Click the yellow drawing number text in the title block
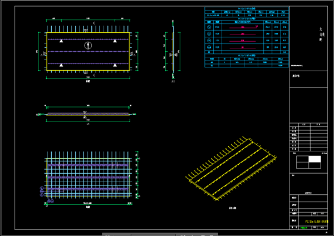Screen dimensions: 334x236 pos(316,222)
